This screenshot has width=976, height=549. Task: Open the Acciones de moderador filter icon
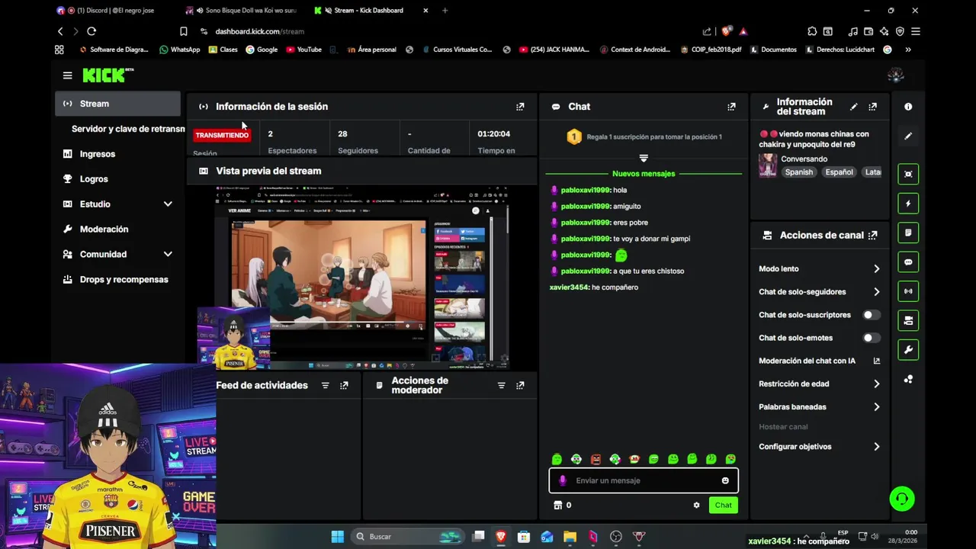point(501,386)
